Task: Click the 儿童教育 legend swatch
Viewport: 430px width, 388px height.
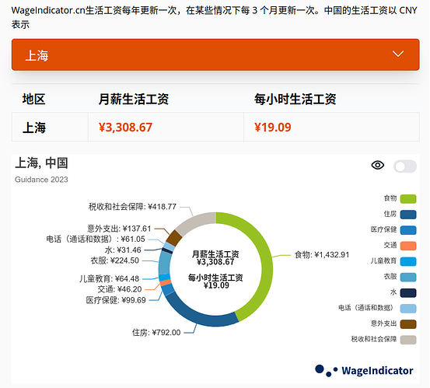Action: tap(408, 261)
